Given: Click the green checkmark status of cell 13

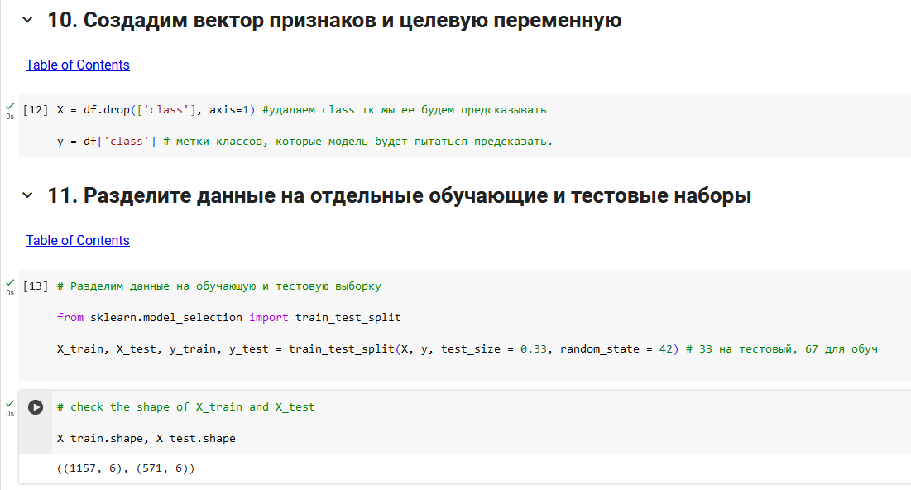Looking at the screenshot, I should pos(10,282).
